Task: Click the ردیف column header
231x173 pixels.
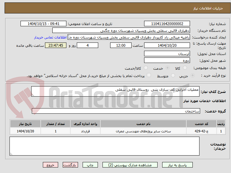Action: coord(221,124)
